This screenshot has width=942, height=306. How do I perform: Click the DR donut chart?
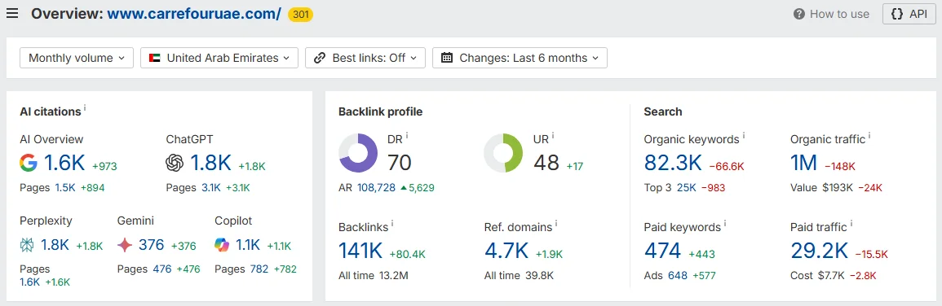click(x=358, y=153)
